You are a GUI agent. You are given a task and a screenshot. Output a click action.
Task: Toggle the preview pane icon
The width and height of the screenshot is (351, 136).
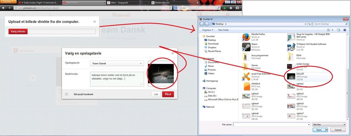[338, 30]
